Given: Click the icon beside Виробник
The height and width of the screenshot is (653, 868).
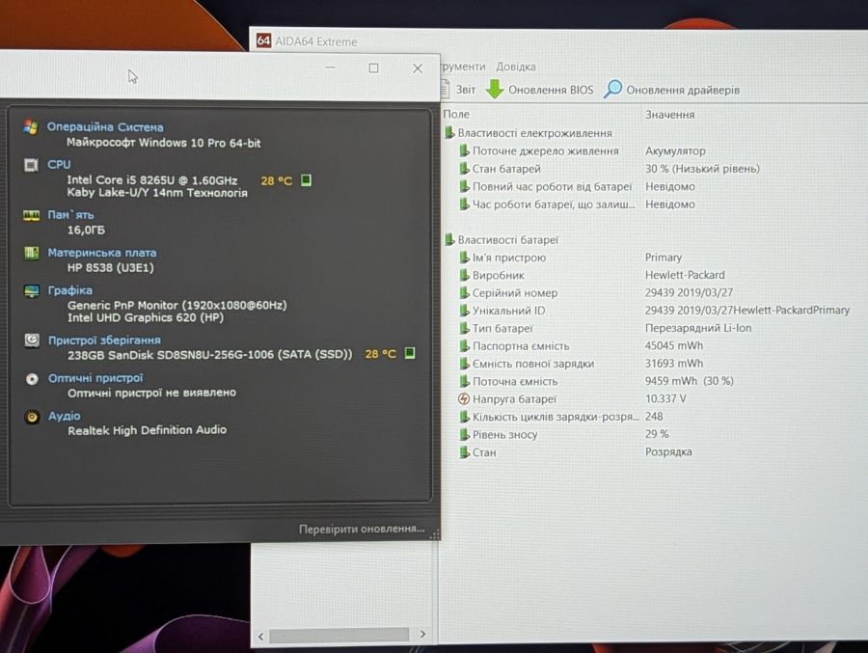Looking at the screenshot, I should (x=464, y=275).
